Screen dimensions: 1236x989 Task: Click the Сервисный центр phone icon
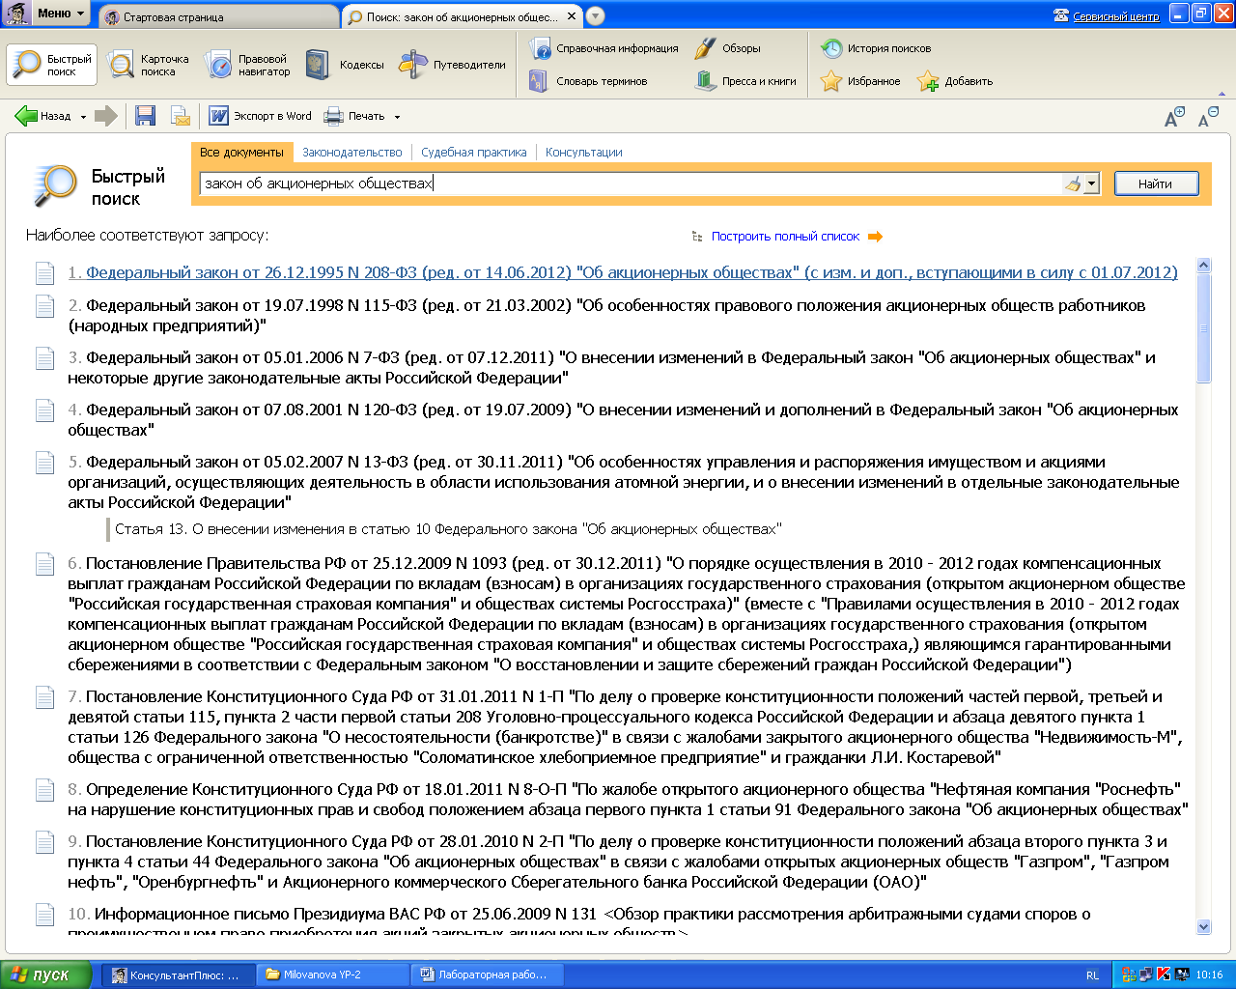pyautogui.click(x=1061, y=15)
